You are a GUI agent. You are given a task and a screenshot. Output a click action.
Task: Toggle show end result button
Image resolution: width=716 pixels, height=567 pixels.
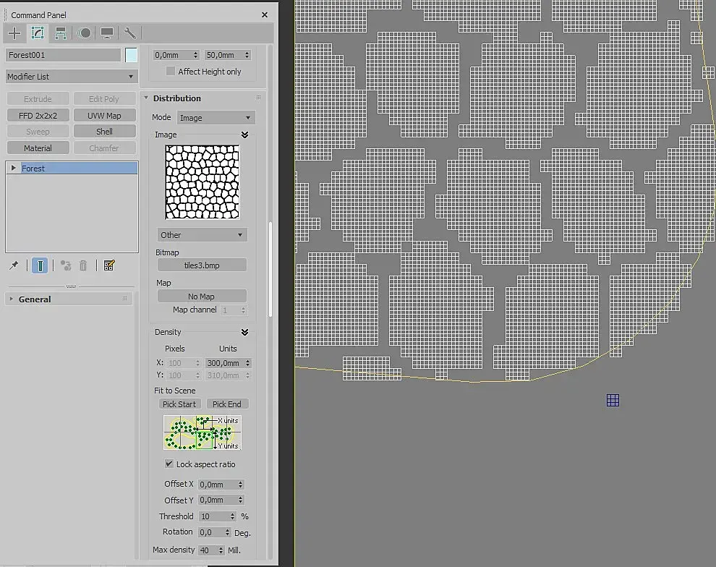coord(40,265)
